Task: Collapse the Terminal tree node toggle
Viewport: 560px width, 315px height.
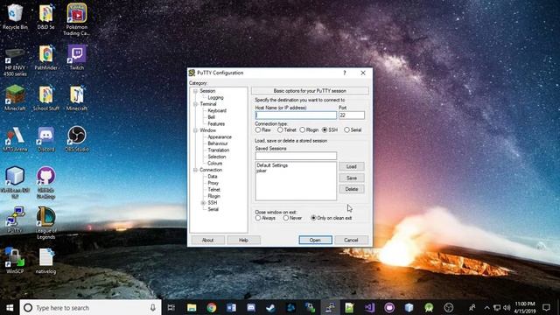Action: [195, 104]
